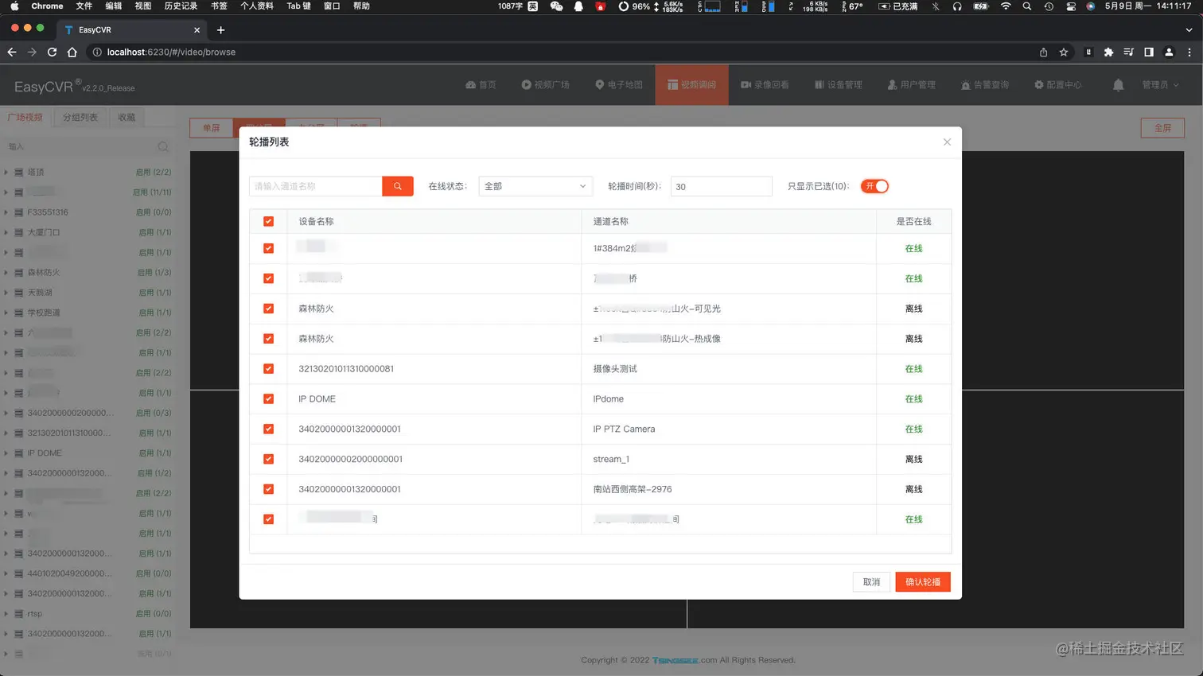The width and height of the screenshot is (1203, 676).
Task: Open 电子地图 map pin navigation item
Action: [618, 85]
